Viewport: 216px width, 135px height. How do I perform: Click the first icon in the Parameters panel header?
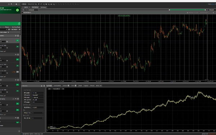pos(42,86)
